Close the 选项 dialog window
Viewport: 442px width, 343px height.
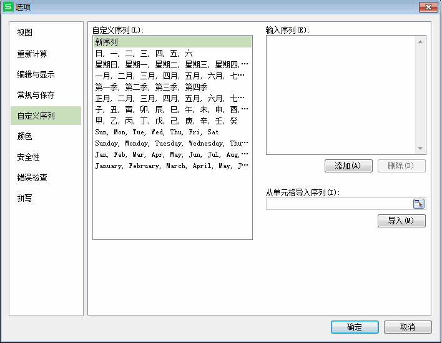pyautogui.click(x=428, y=7)
